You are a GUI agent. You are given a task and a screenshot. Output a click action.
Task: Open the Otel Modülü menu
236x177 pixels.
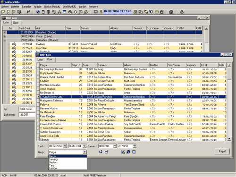point(69,7)
